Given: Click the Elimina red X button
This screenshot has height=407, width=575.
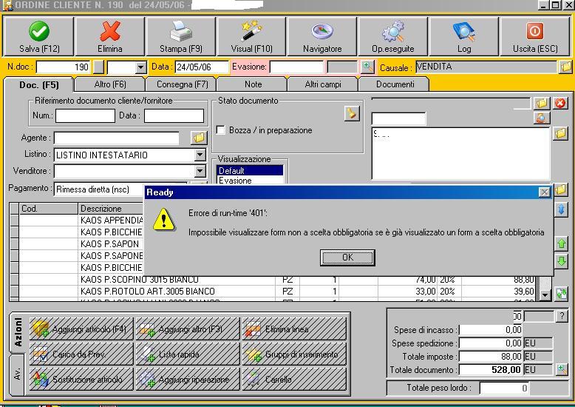Looking at the screenshot, I should point(109,36).
